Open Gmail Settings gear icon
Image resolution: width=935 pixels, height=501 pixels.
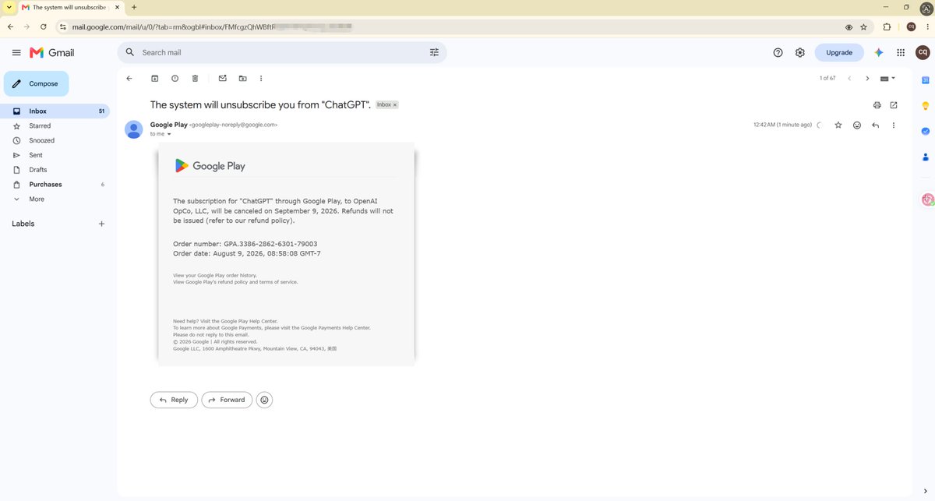(x=799, y=52)
